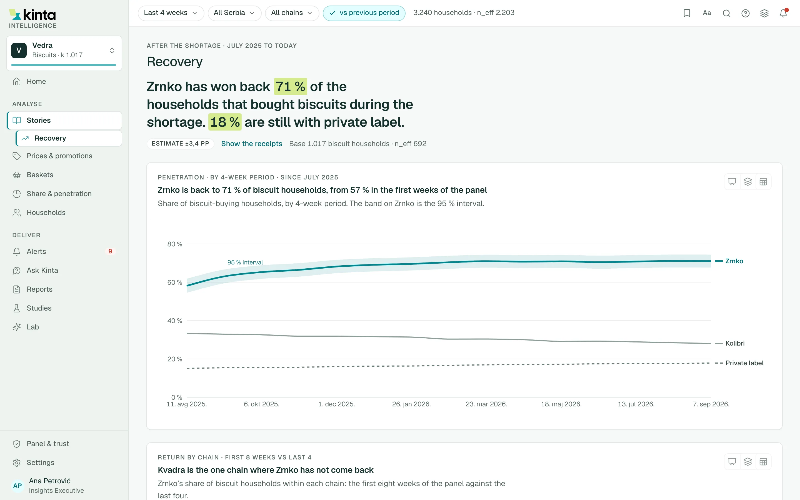This screenshot has height=500, width=800.
Task: Click the Prices & promotions tag icon
Action: (x=17, y=156)
